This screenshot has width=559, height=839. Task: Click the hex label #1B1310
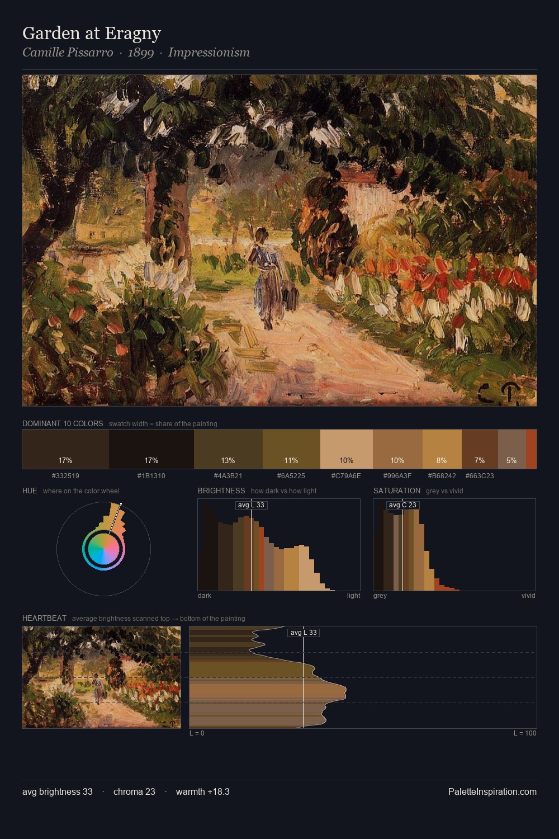pyautogui.click(x=151, y=476)
